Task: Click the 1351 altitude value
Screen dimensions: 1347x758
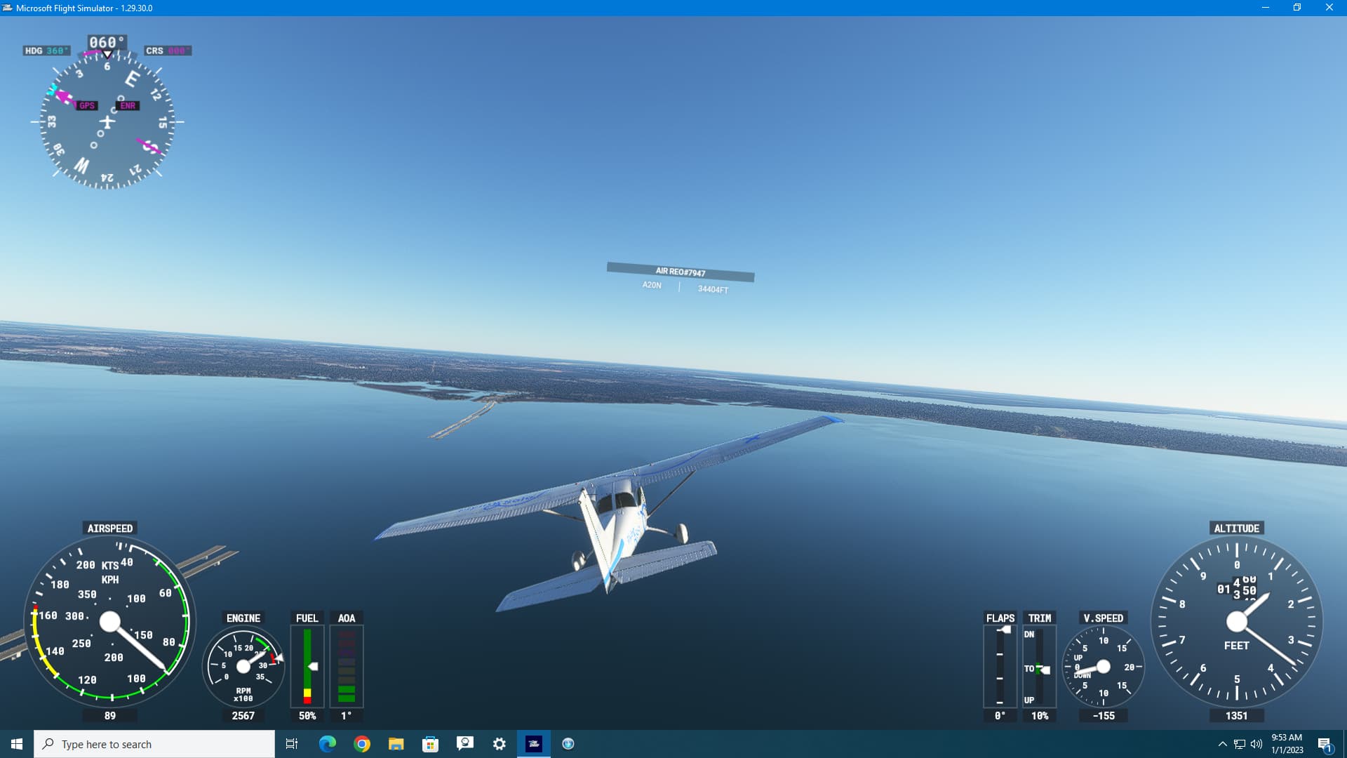Action: click(1237, 716)
